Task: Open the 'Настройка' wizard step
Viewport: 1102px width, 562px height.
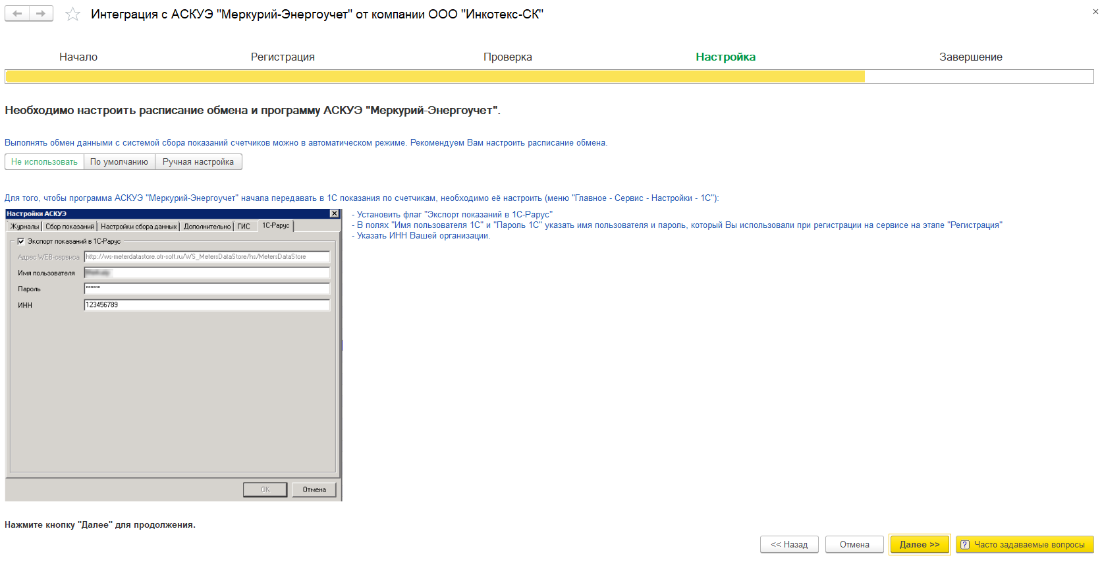Action: pyautogui.click(x=725, y=57)
